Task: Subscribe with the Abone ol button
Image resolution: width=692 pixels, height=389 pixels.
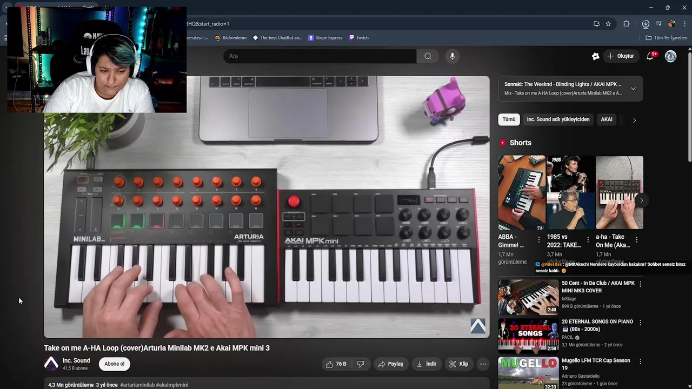Action: [115, 364]
